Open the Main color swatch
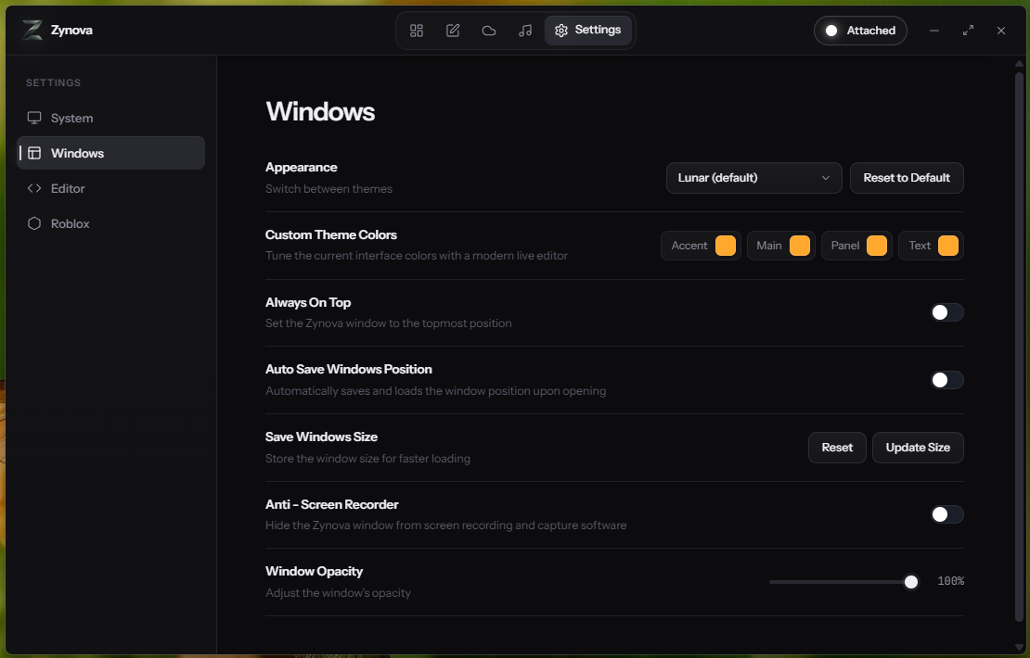 click(800, 246)
